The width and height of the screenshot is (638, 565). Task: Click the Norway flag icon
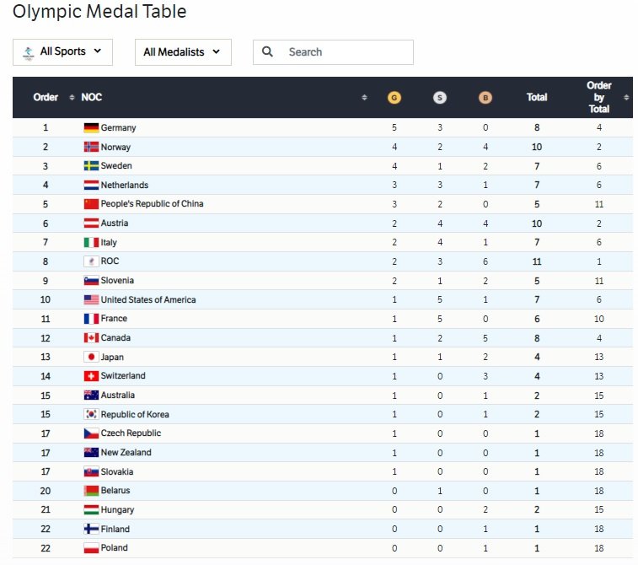pyautogui.click(x=91, y=147)
